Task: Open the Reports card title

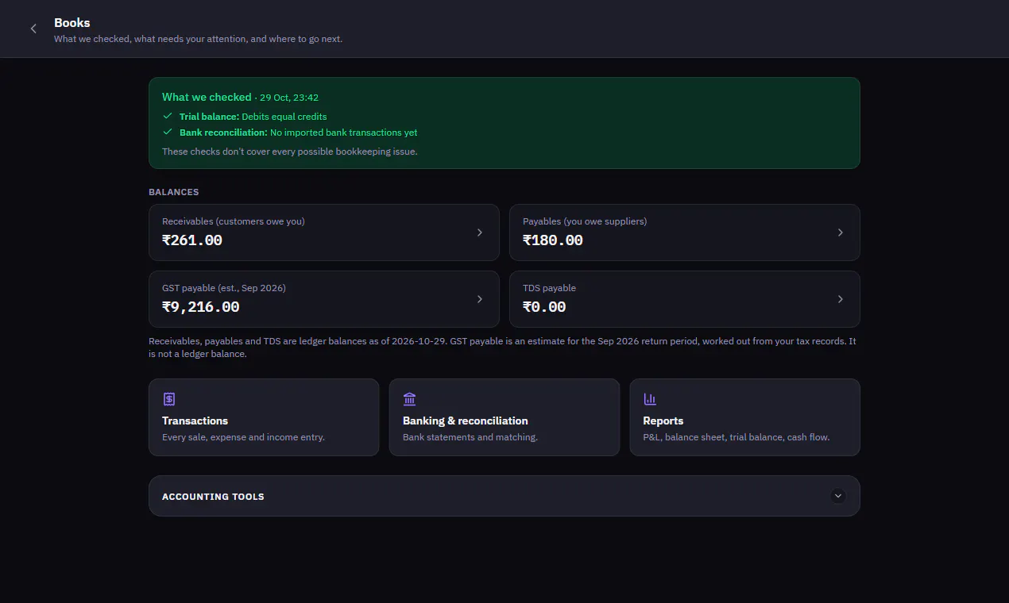Action: tap(663, 421)
